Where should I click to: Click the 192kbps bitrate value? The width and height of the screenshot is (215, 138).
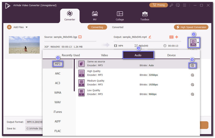point(153,84)
